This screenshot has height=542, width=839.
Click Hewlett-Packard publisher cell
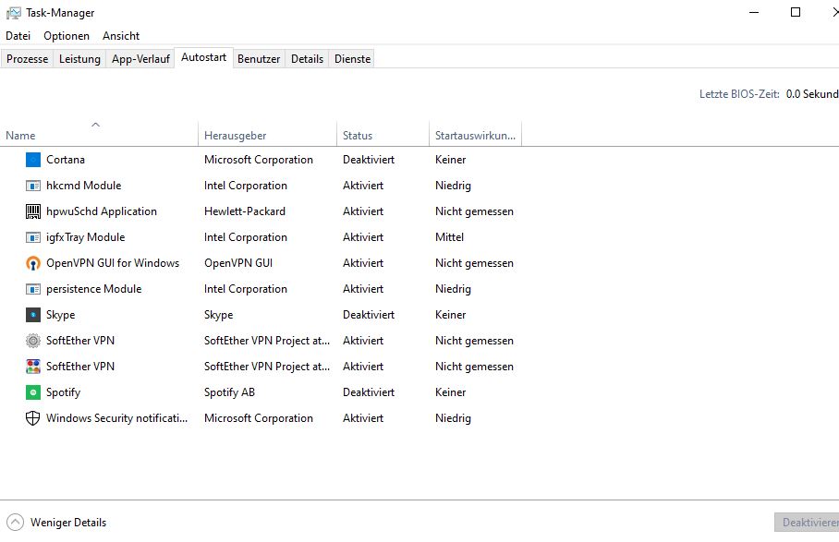[245, 211]
